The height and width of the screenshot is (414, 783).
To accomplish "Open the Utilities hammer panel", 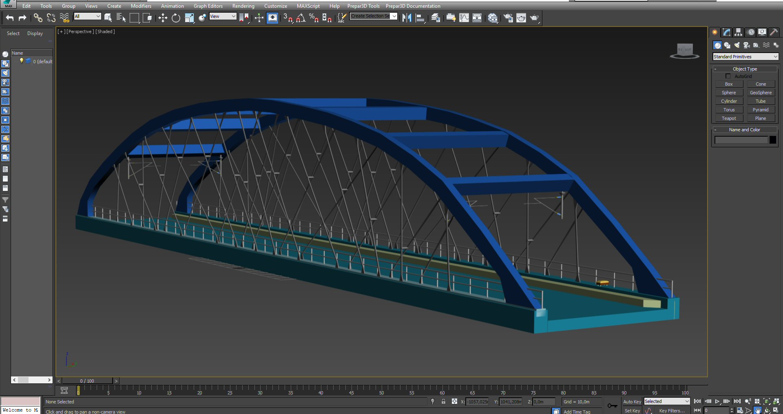I will (774, 32).
